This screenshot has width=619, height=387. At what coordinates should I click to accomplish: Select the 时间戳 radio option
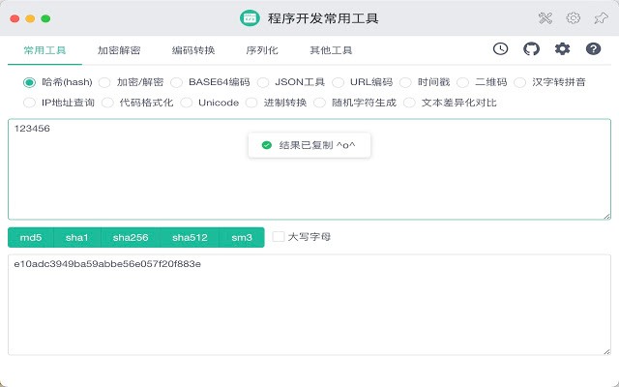(x=405, y=82)
